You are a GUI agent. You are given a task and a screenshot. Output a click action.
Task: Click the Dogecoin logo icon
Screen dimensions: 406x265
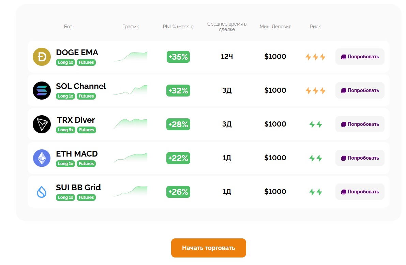point(42,57)
